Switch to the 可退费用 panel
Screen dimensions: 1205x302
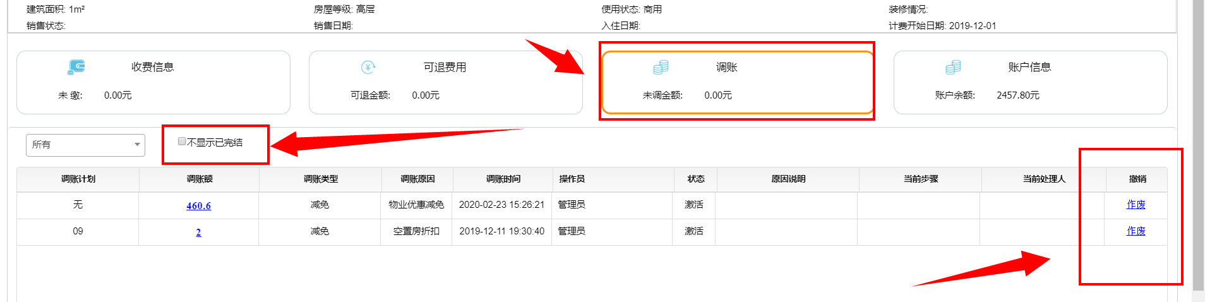[445, 83]
